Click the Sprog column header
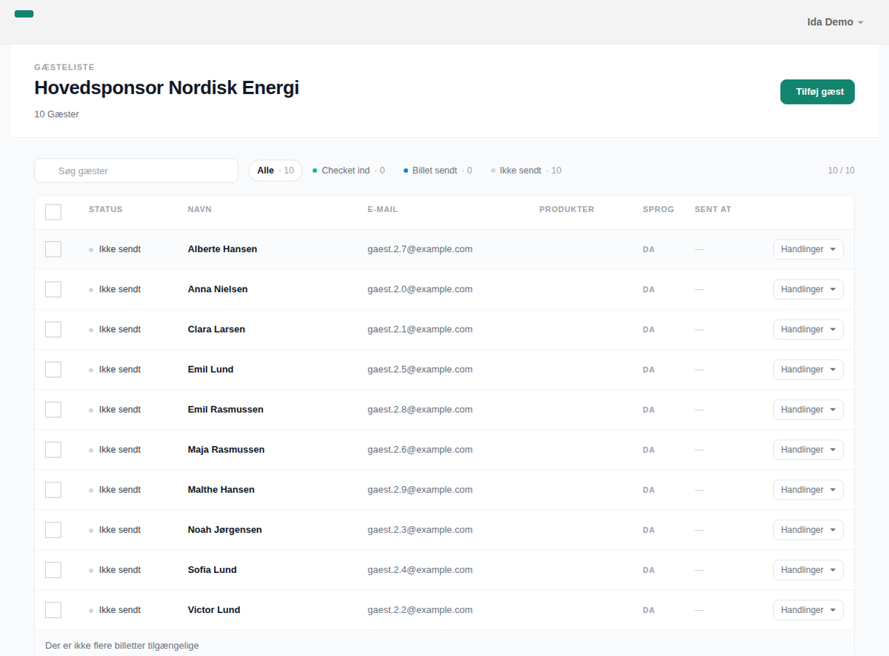This screenshot has height=656, width=889. (x=658, y=209)
